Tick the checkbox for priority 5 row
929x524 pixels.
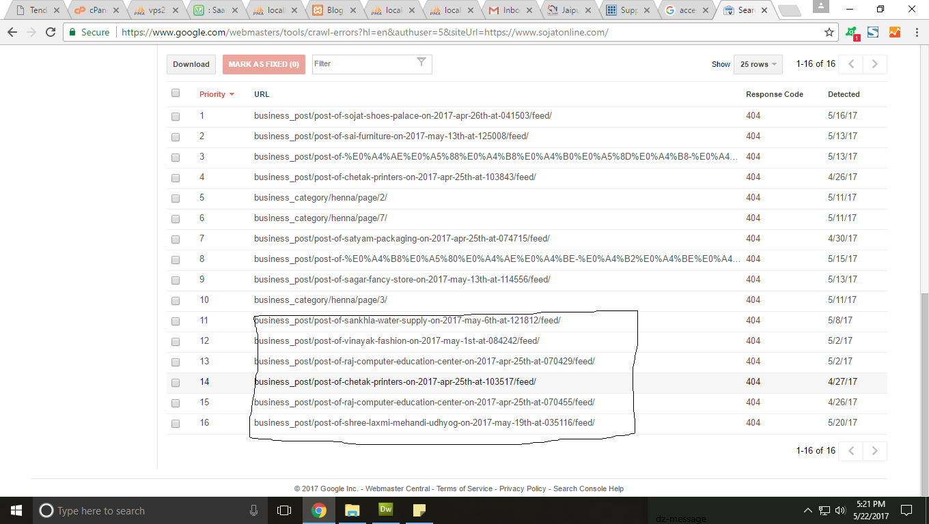(x=176, y=198)
